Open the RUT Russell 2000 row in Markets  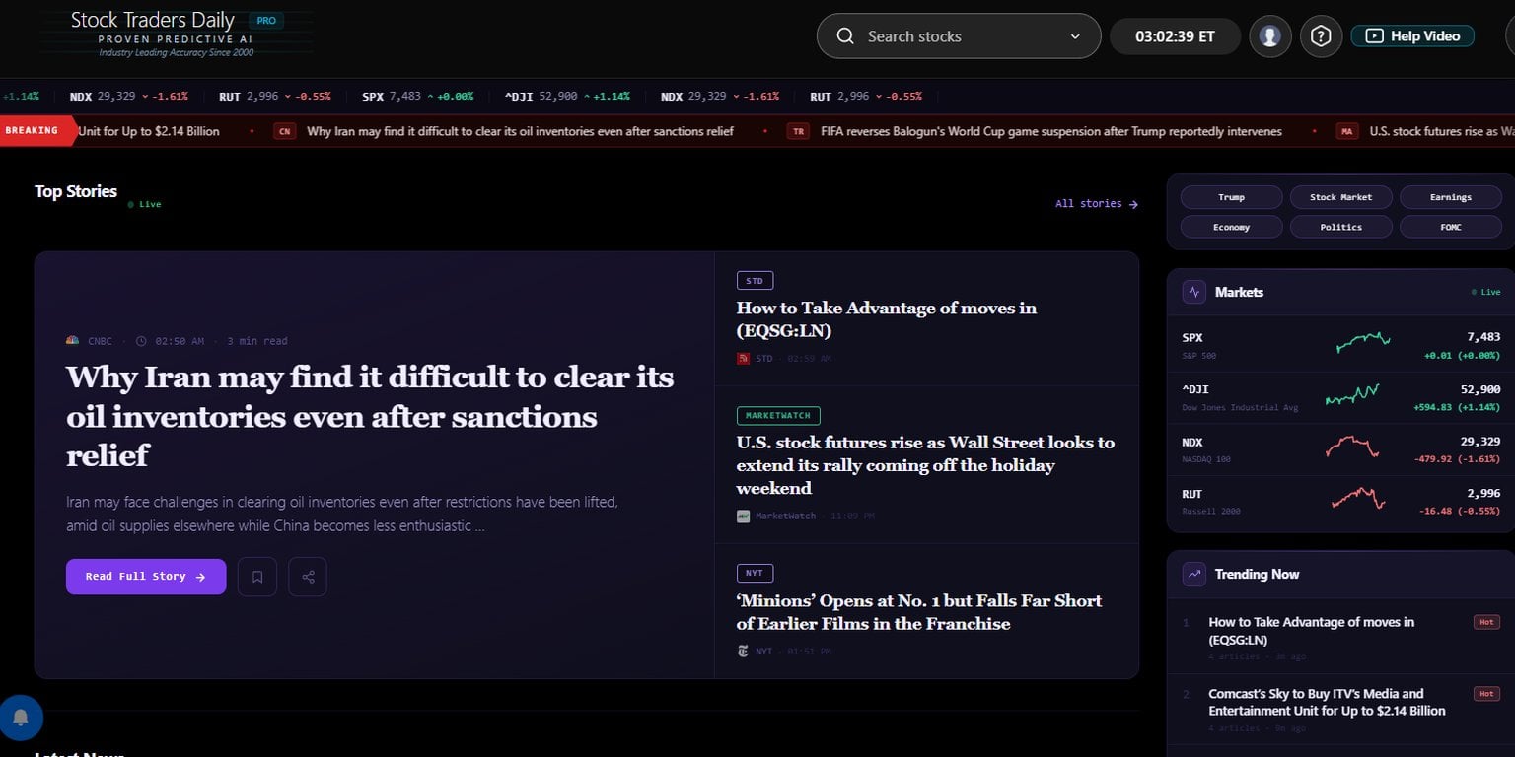coord(1340,502)
